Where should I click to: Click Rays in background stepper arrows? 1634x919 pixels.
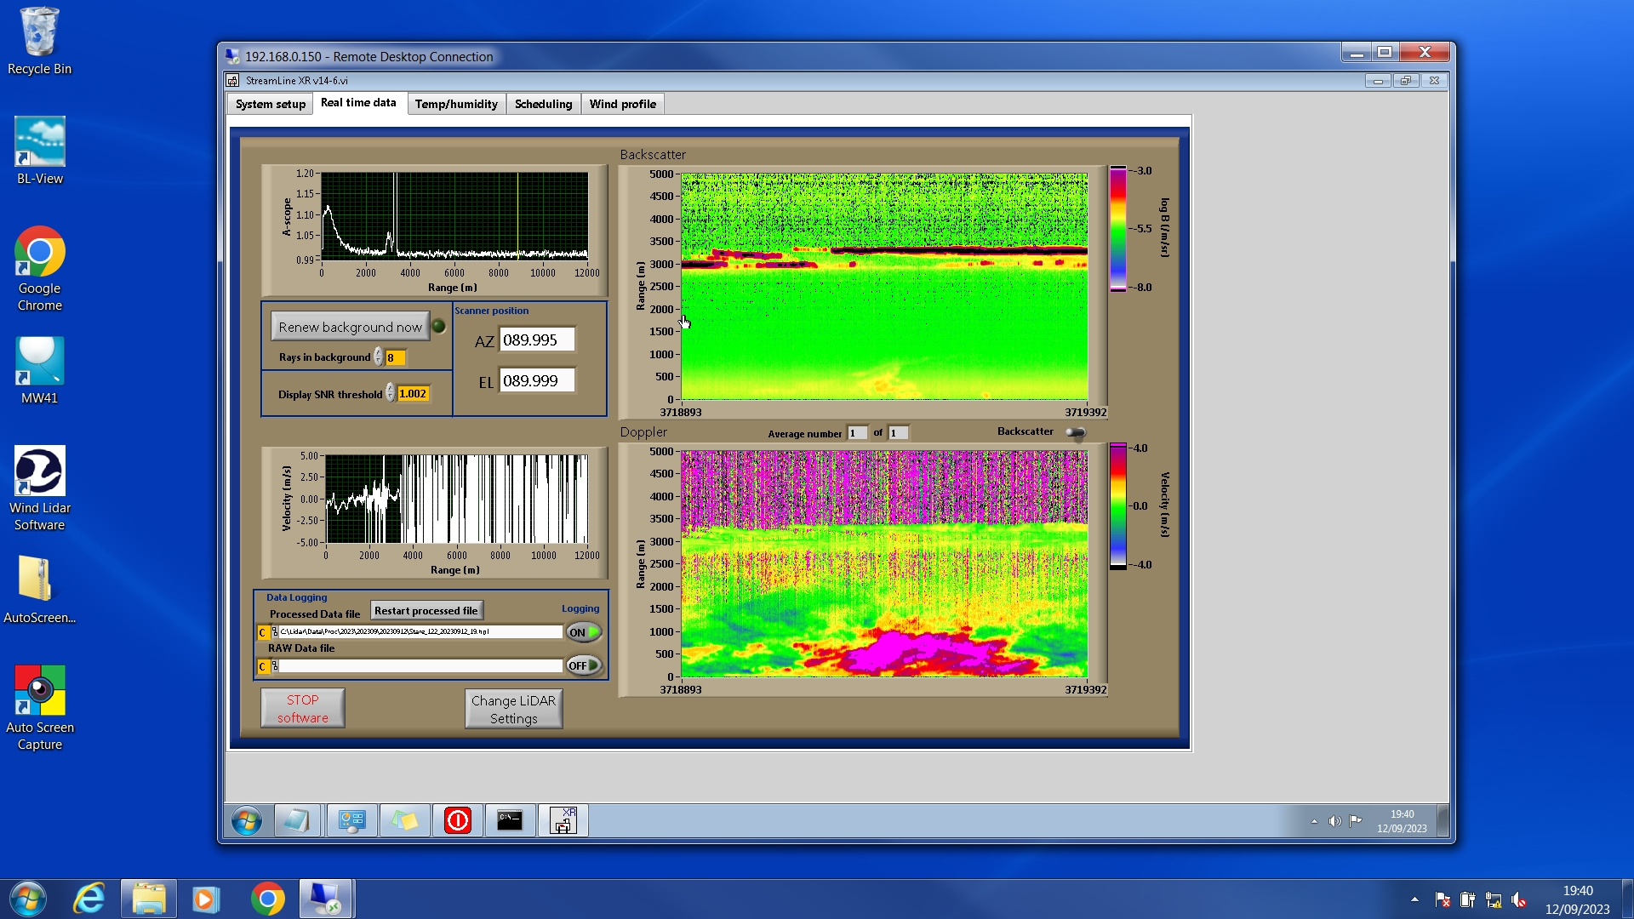tap(378, 357)
